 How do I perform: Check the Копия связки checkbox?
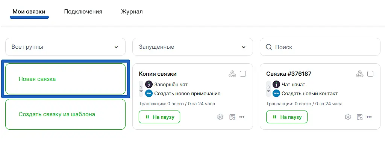pos(243,74)
